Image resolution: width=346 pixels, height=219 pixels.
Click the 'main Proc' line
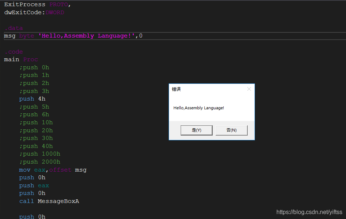click(x=21, y=59)
